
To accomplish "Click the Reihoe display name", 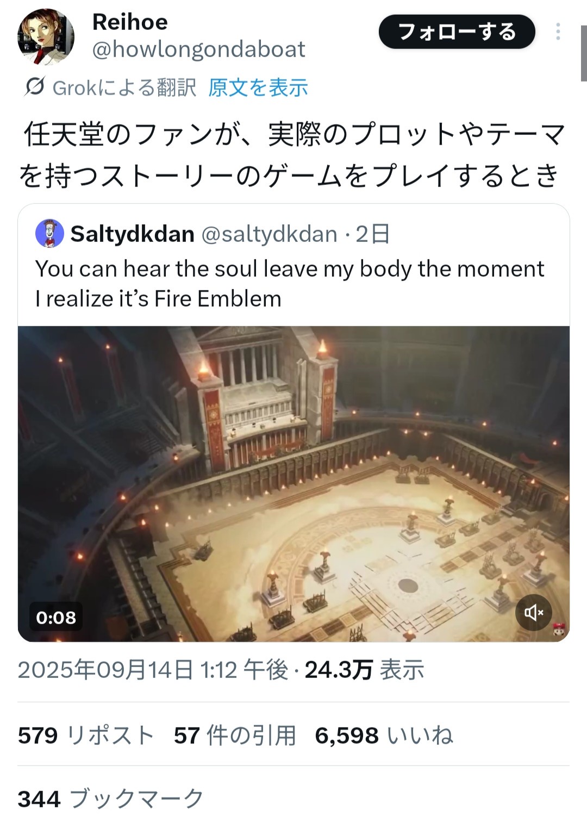I will 130,22.
